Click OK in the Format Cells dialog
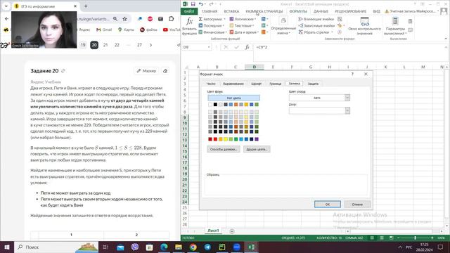Screen dimensions: 450x253 (x=328, y=205)
